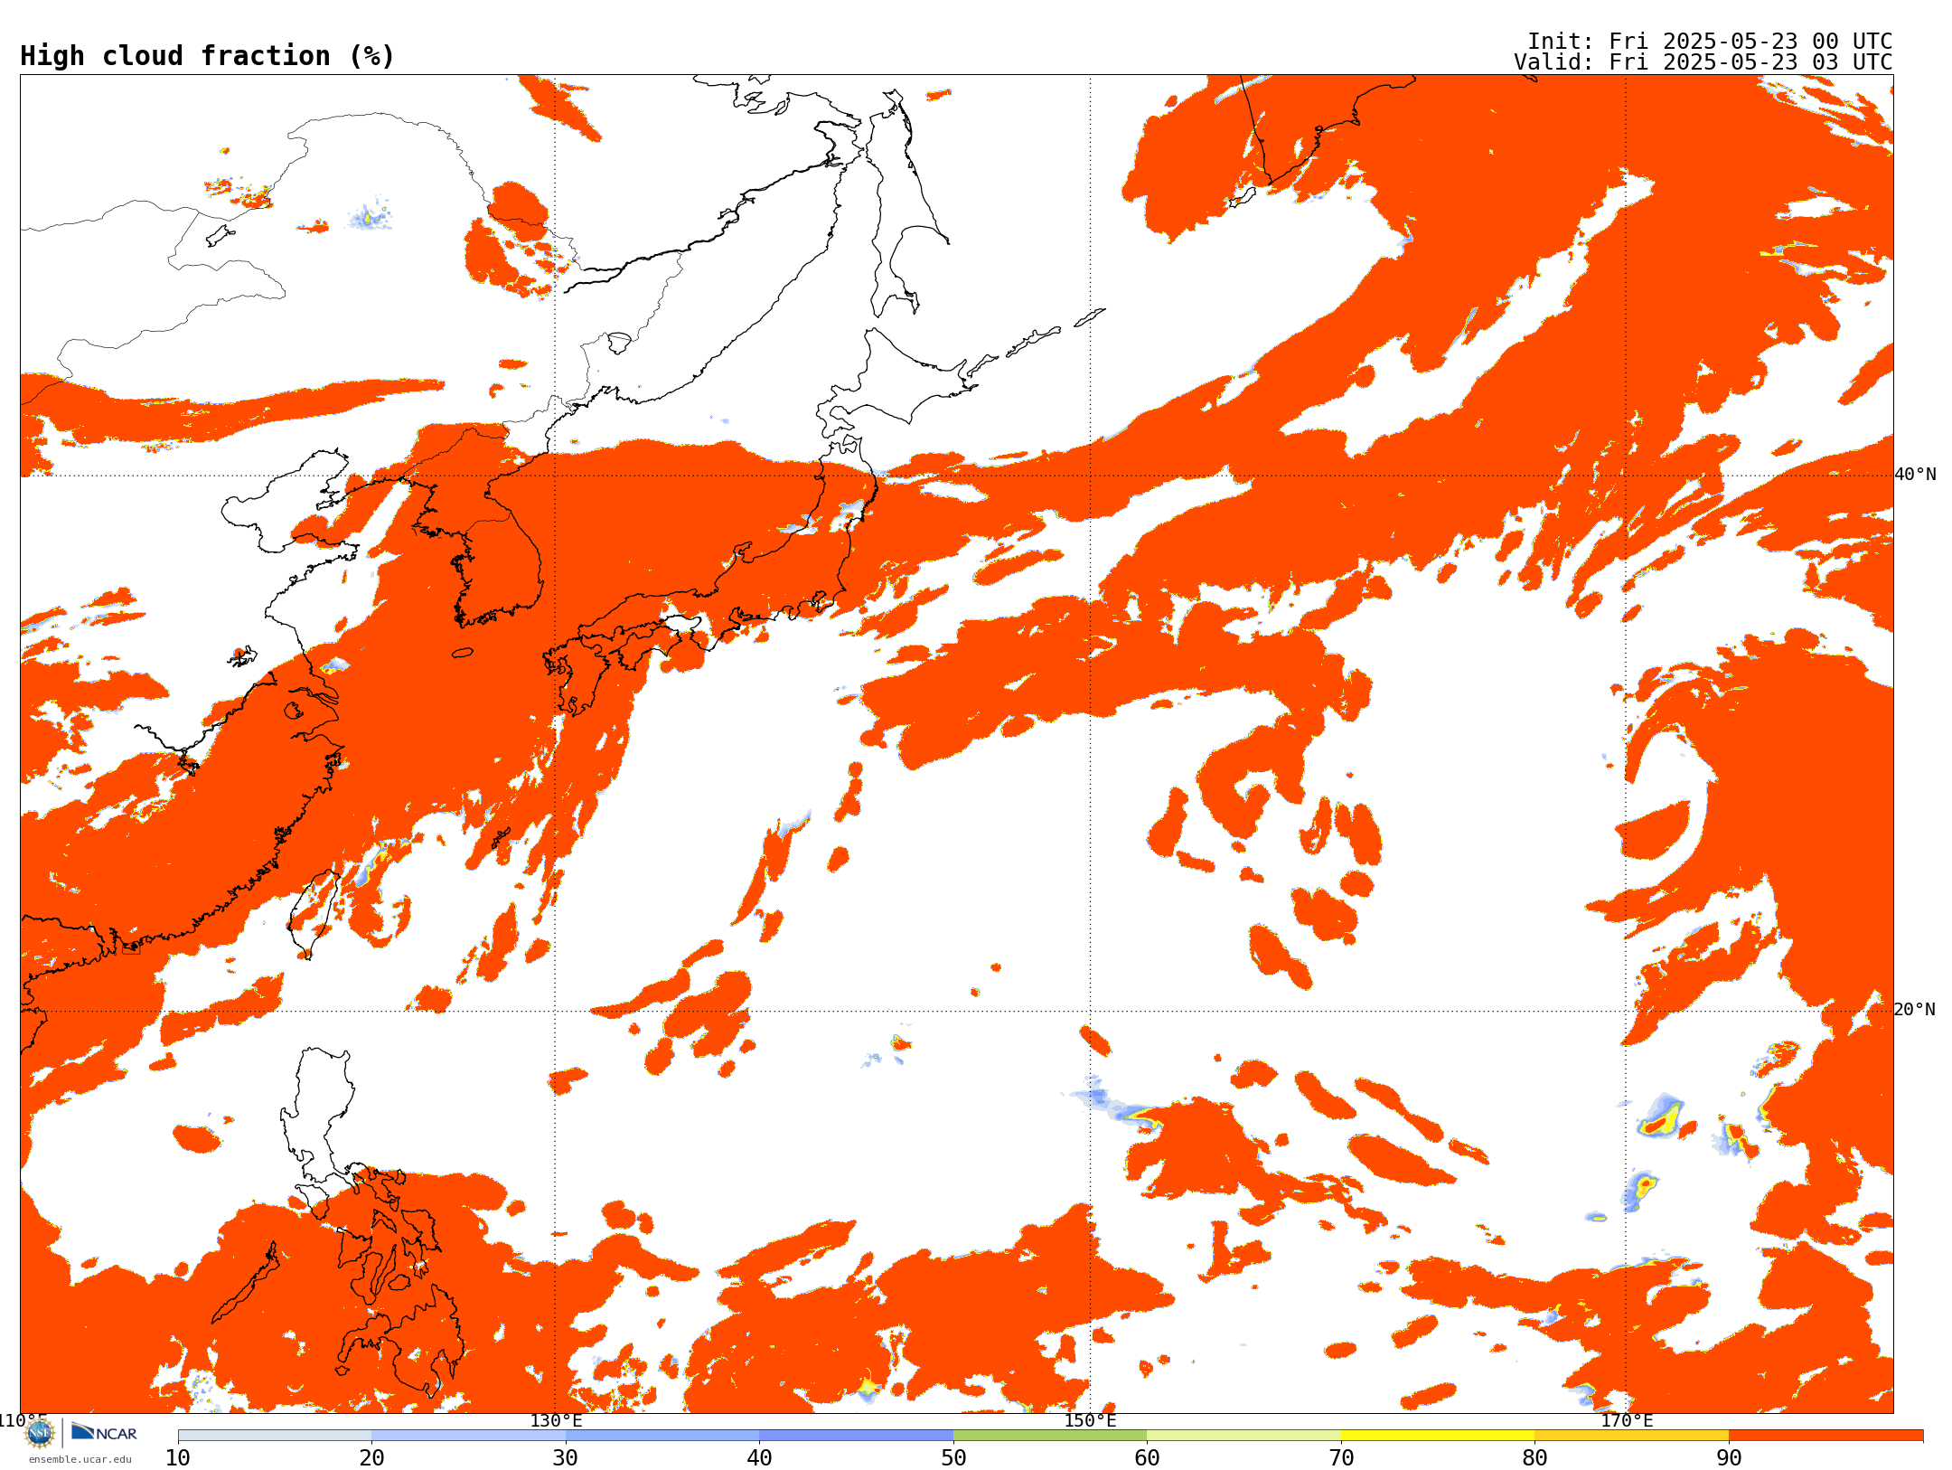Click the 20–30 pale blue colorbar segment
The height and width of the screenshot is (1470, 1952).
468,1436
